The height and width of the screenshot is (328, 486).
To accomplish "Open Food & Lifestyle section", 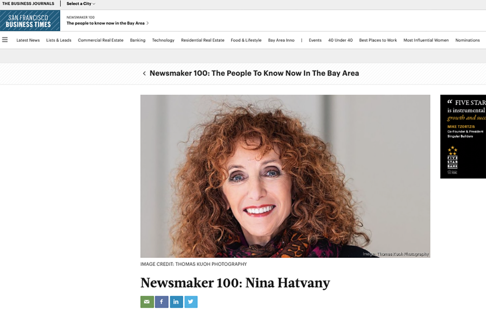I will click(x=246, y=40).
